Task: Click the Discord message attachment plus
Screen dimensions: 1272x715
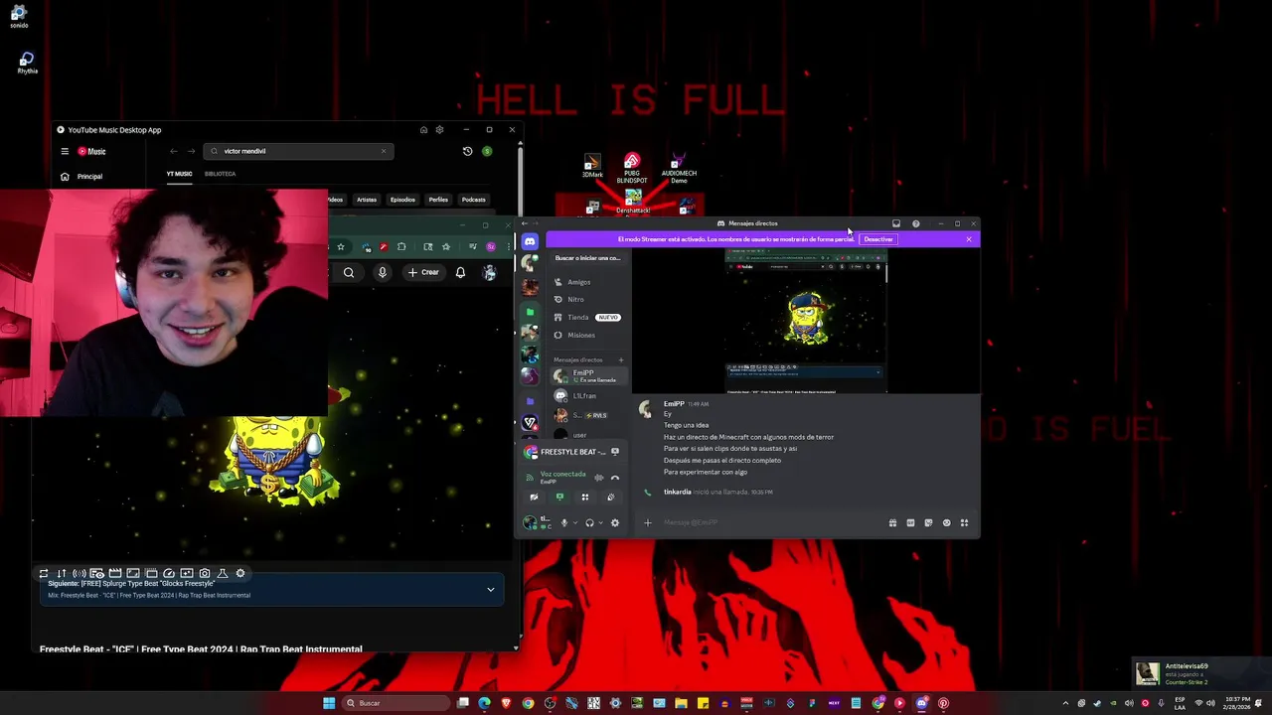Action: click(648, 522)
